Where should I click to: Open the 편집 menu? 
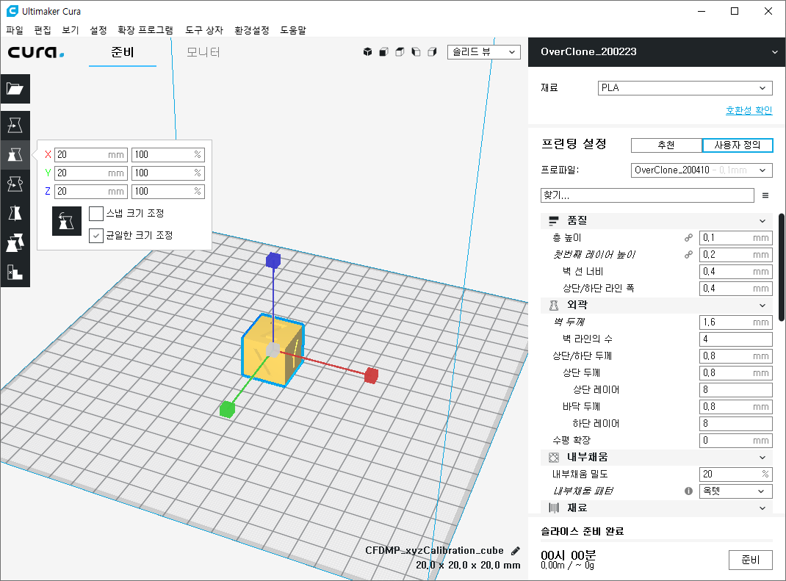pyautogui.click(x=43, y=30)
